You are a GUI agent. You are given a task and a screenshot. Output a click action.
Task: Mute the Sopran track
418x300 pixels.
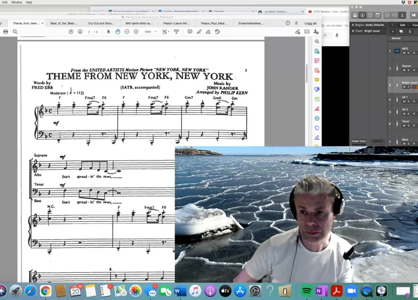pyautogui.click(x=404, y=72)
